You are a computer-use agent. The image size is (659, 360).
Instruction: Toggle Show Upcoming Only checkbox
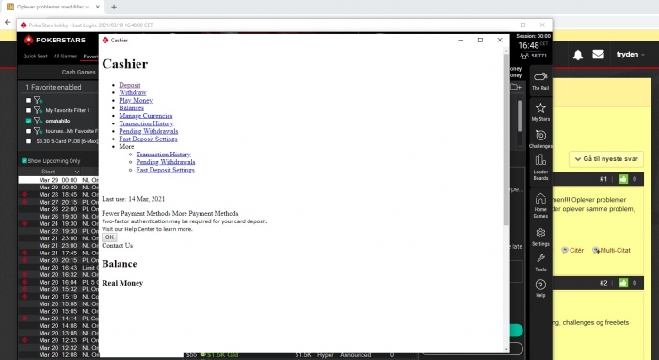click(x=24, y=160)
